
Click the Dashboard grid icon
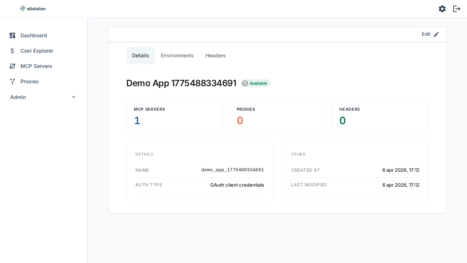pos(12,35)
